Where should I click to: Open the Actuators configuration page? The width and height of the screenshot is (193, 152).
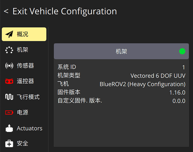point(29,128)
